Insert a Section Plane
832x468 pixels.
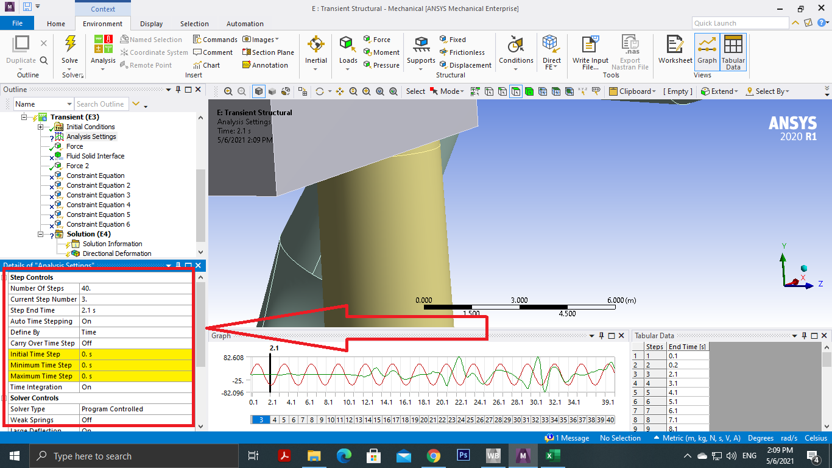[x=268, y=52]
